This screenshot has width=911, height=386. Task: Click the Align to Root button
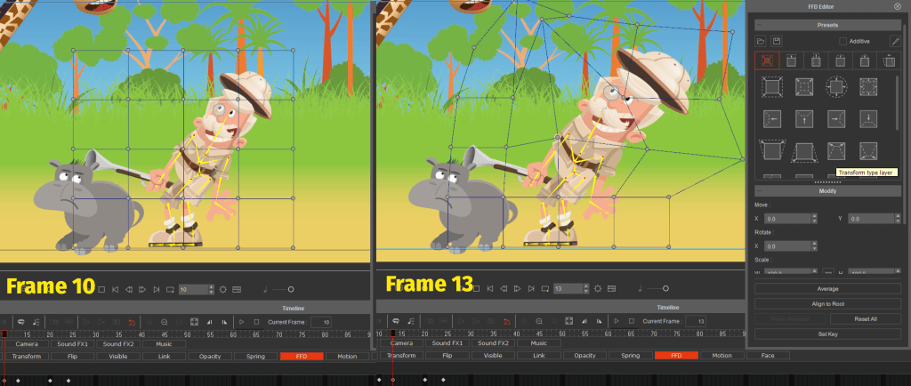[828, 303]
